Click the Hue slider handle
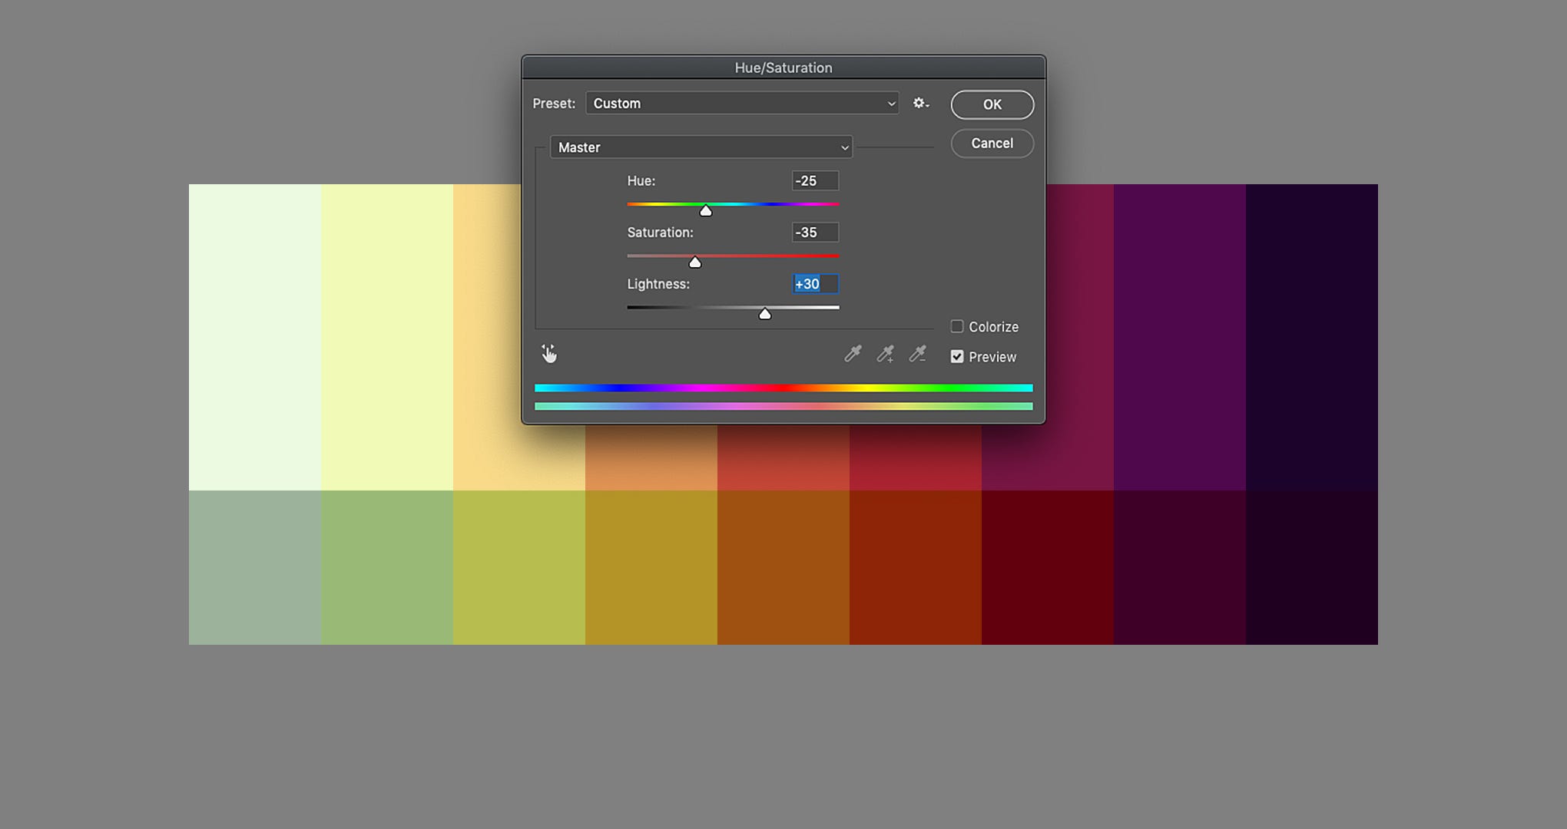This screenshot has width=1567, height=829. point(706,210)
